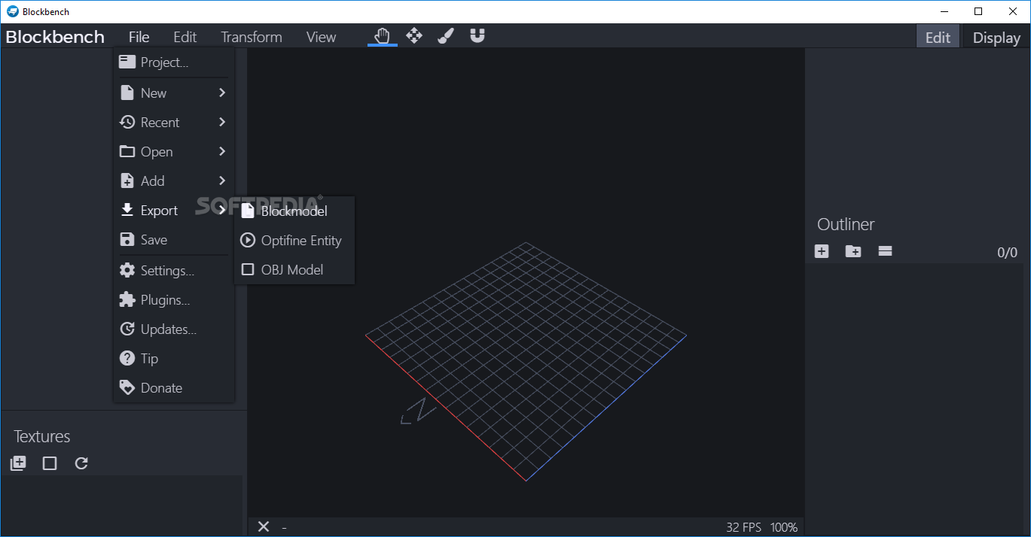
Task: Minimize the Blockbench window
Action: click(944, 11)
